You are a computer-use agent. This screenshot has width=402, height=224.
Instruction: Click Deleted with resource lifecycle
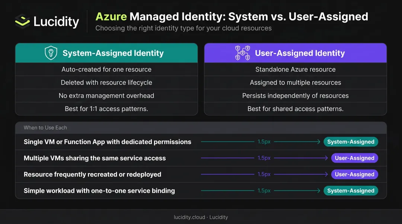point(106,82)
